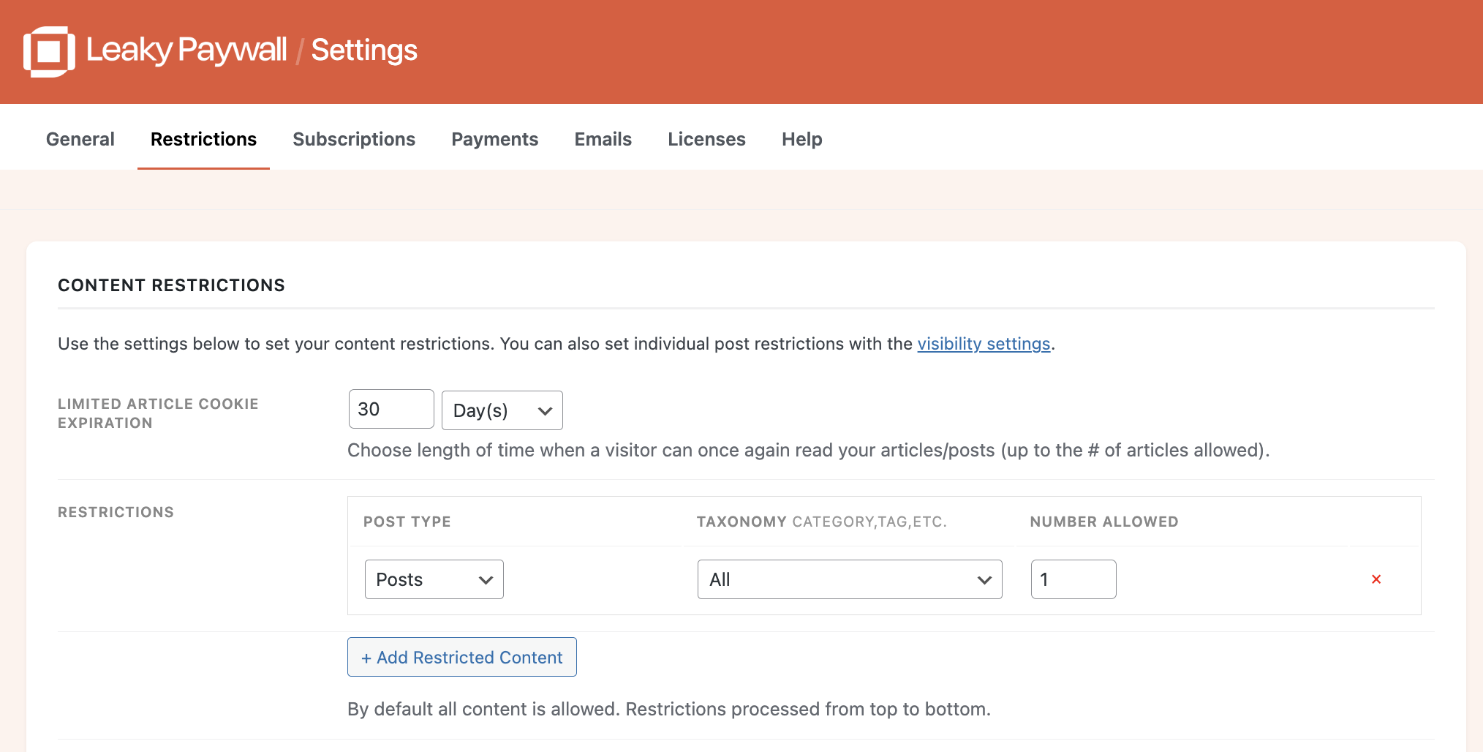
Task: Select the Restrictions tab
Action: click(203, 139)
